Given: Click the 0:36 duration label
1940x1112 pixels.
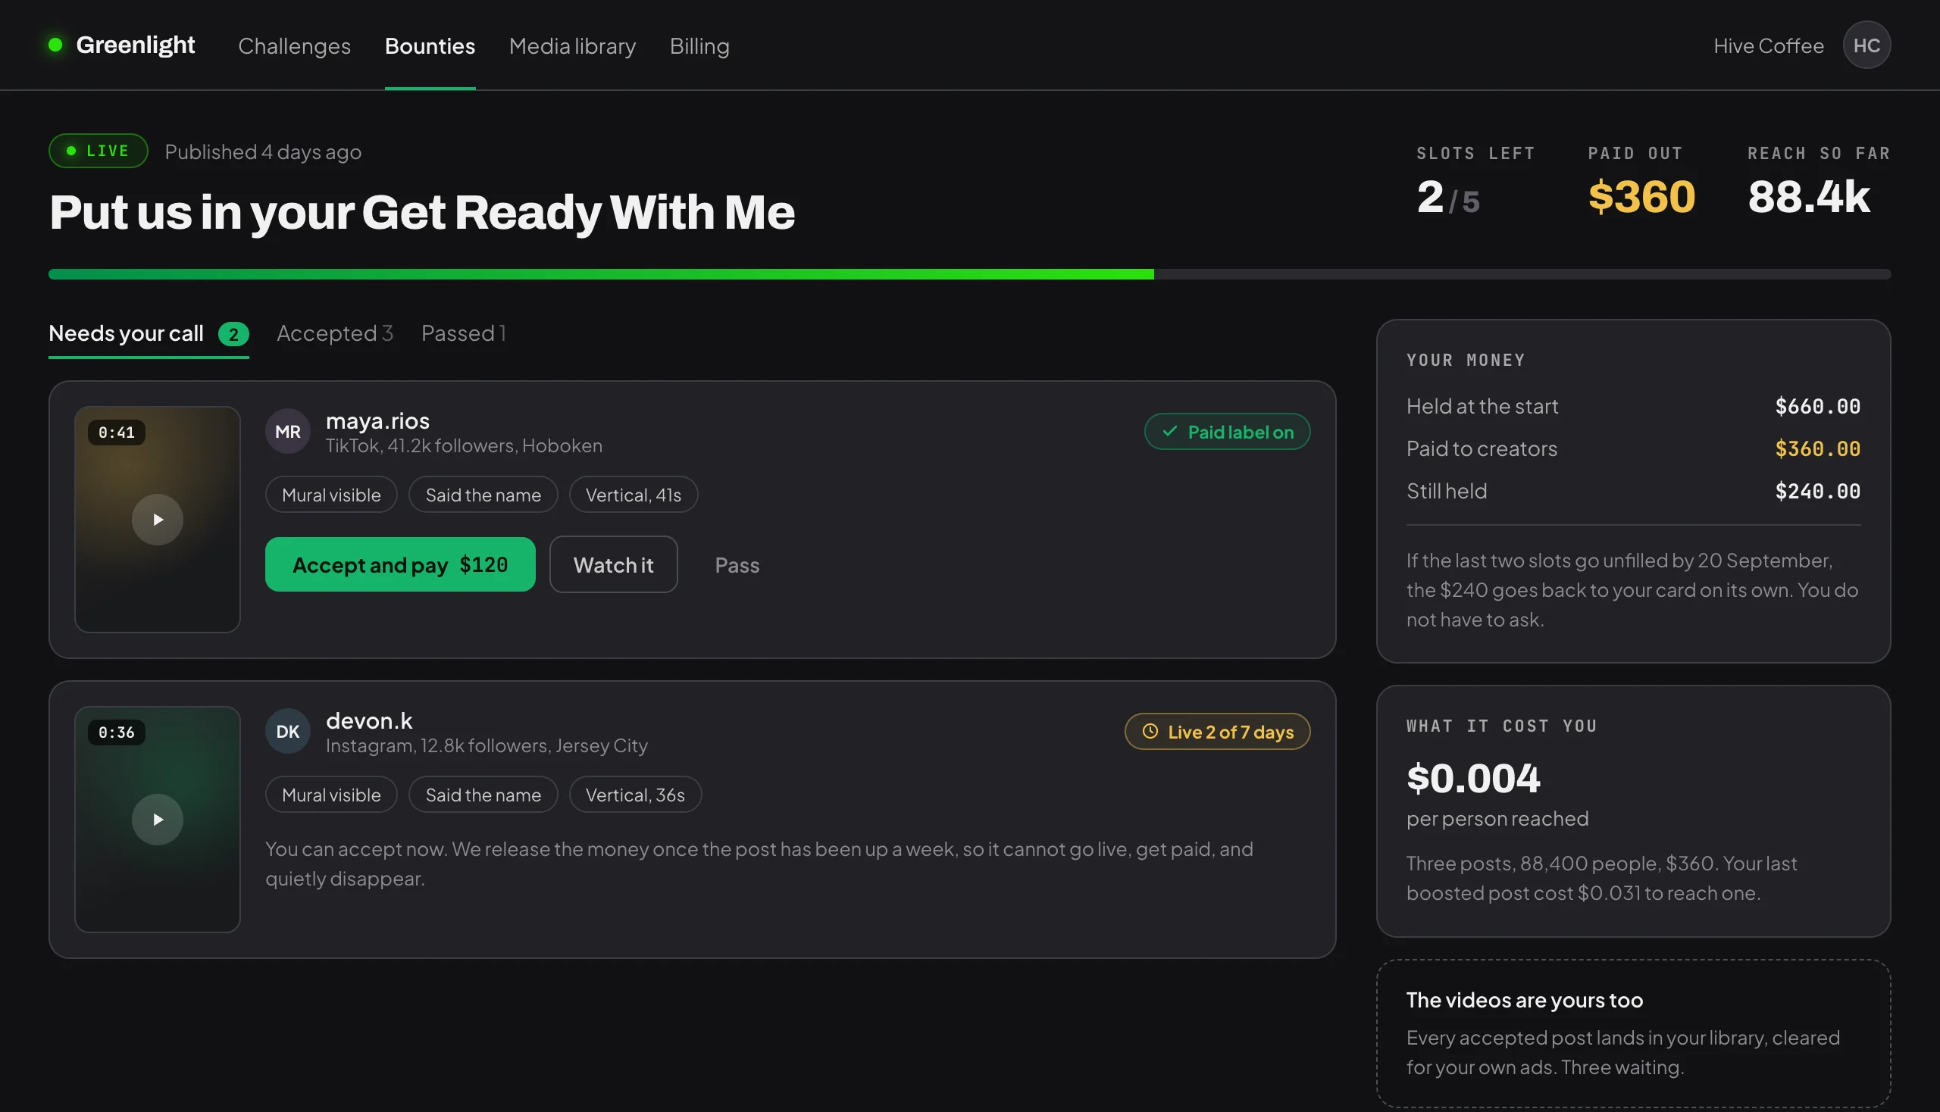Looking at the screenshot, I should [116, 732].
